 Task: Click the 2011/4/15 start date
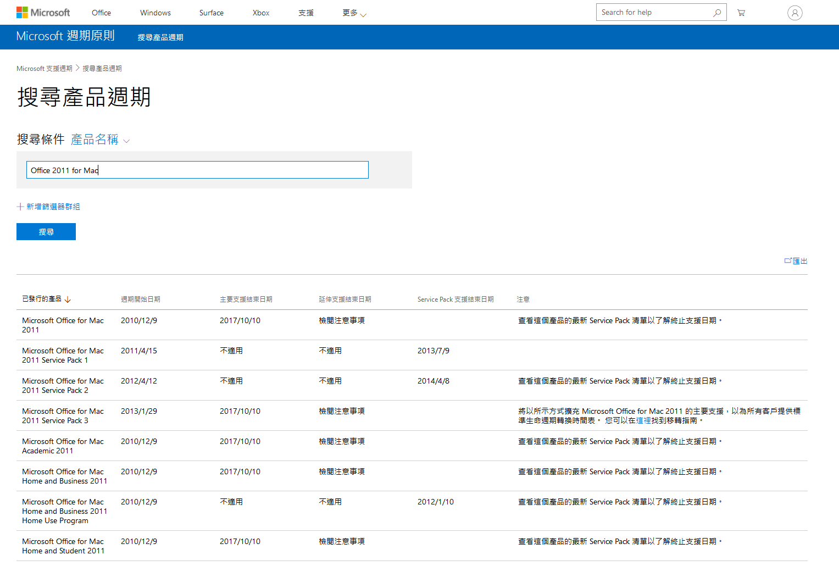(x=139, y=351)
